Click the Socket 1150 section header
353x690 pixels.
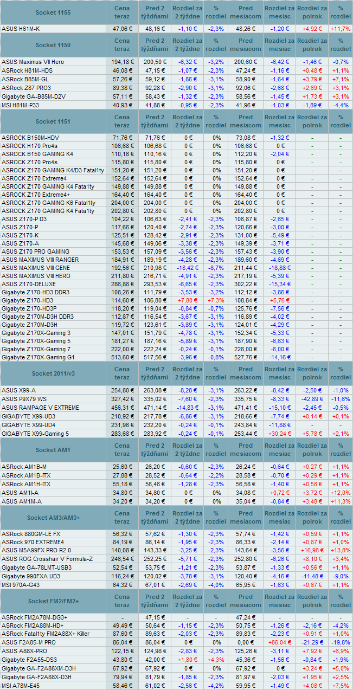[53, 45]
